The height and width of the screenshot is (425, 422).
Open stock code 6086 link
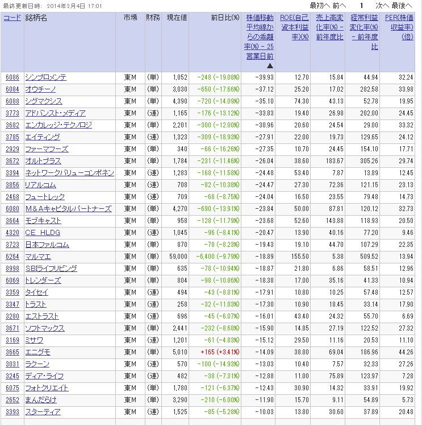tap(12, 77)
